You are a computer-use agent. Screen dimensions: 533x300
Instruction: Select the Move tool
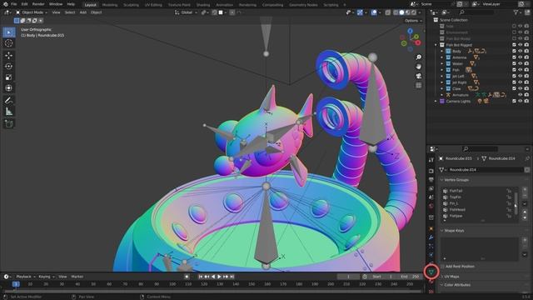9,56
